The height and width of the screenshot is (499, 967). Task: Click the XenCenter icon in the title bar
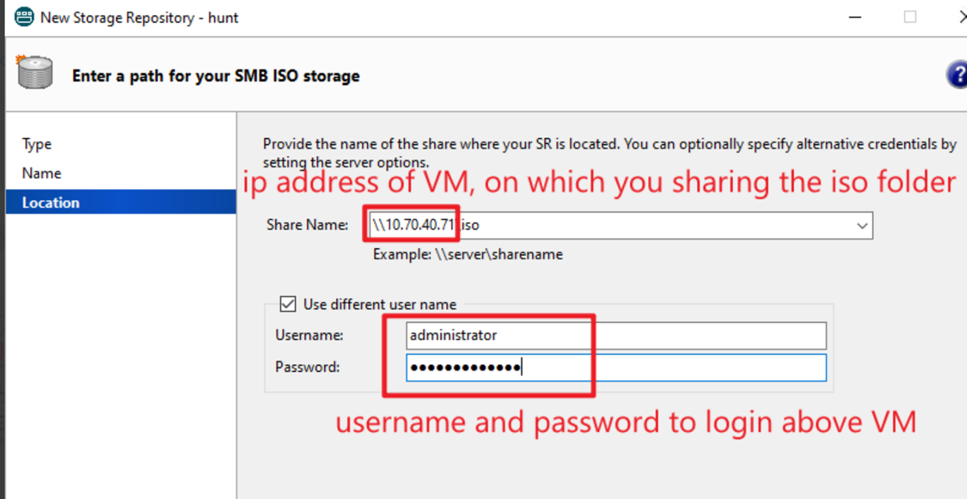click(24, 16)
